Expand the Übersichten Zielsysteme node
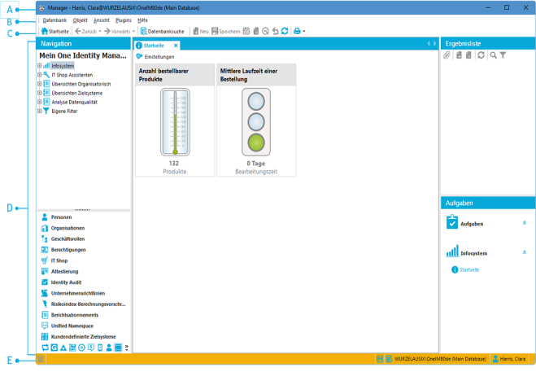 coord(39,93)
